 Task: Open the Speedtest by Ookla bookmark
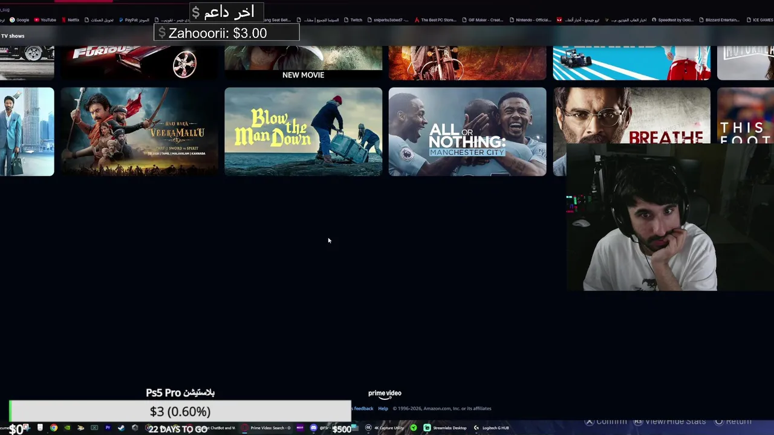coord(672,20)
